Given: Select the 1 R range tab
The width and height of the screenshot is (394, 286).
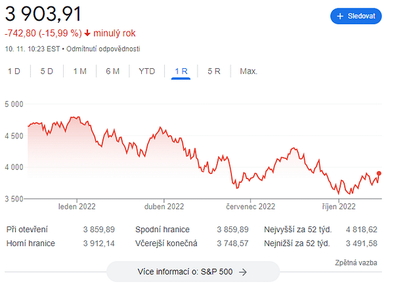Looking at the screenshot, I should (181, 71).
